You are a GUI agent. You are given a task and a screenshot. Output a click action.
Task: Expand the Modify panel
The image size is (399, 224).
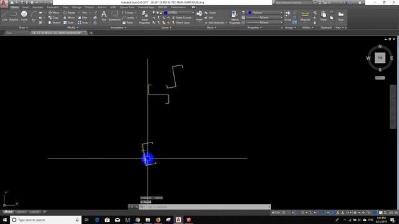72,27
